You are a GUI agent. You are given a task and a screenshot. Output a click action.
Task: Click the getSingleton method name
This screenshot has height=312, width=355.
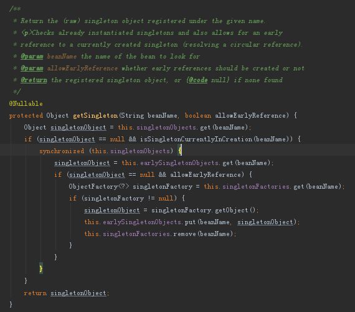pyautogui.click(x=95, y=115)
